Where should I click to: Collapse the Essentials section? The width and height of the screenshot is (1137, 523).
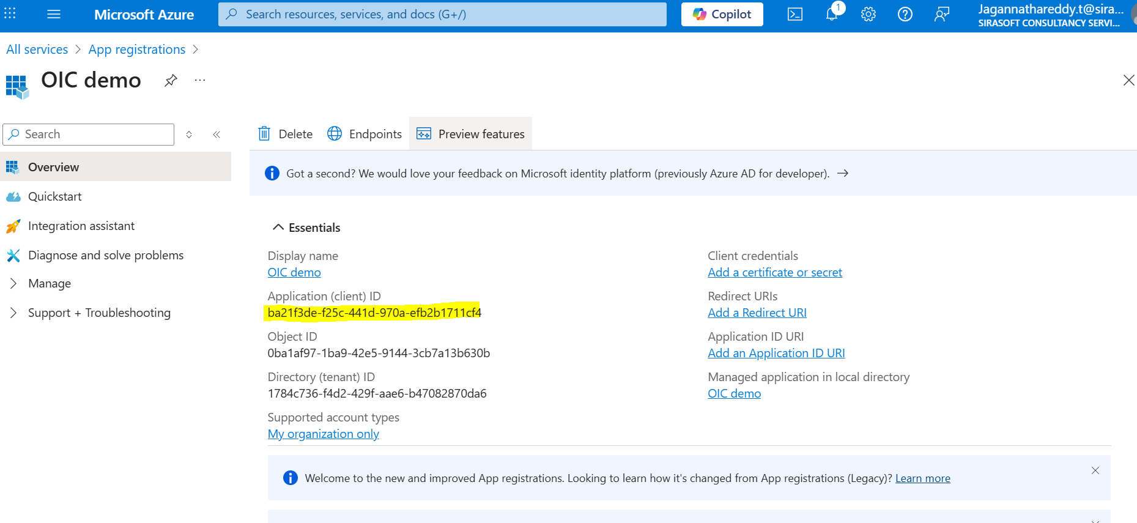coord(306,228)
